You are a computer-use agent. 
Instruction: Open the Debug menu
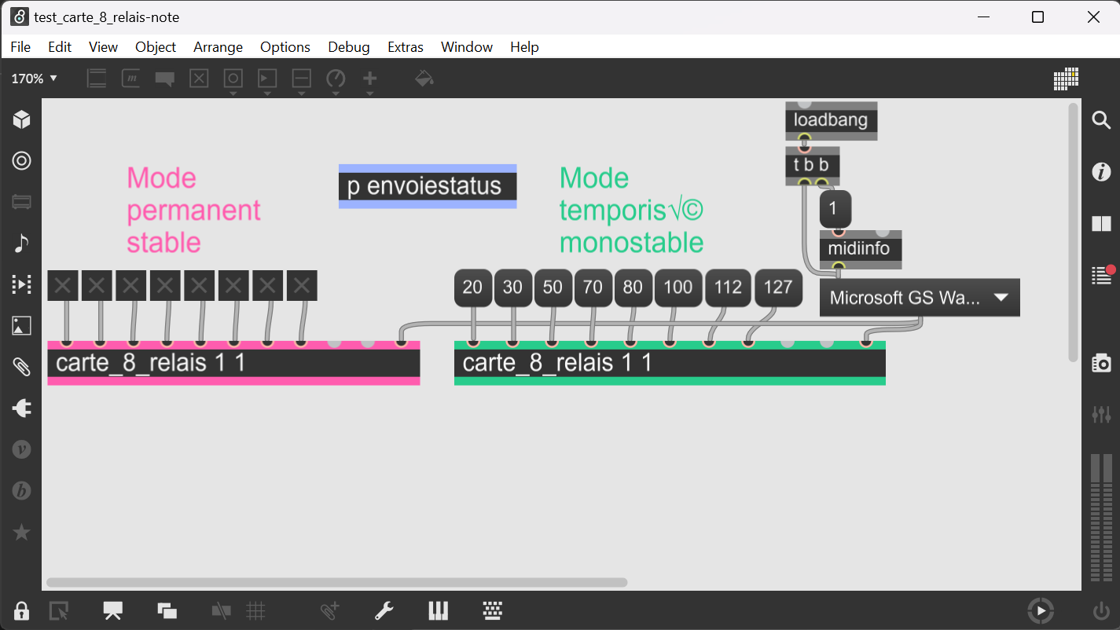tap(349, 47)
